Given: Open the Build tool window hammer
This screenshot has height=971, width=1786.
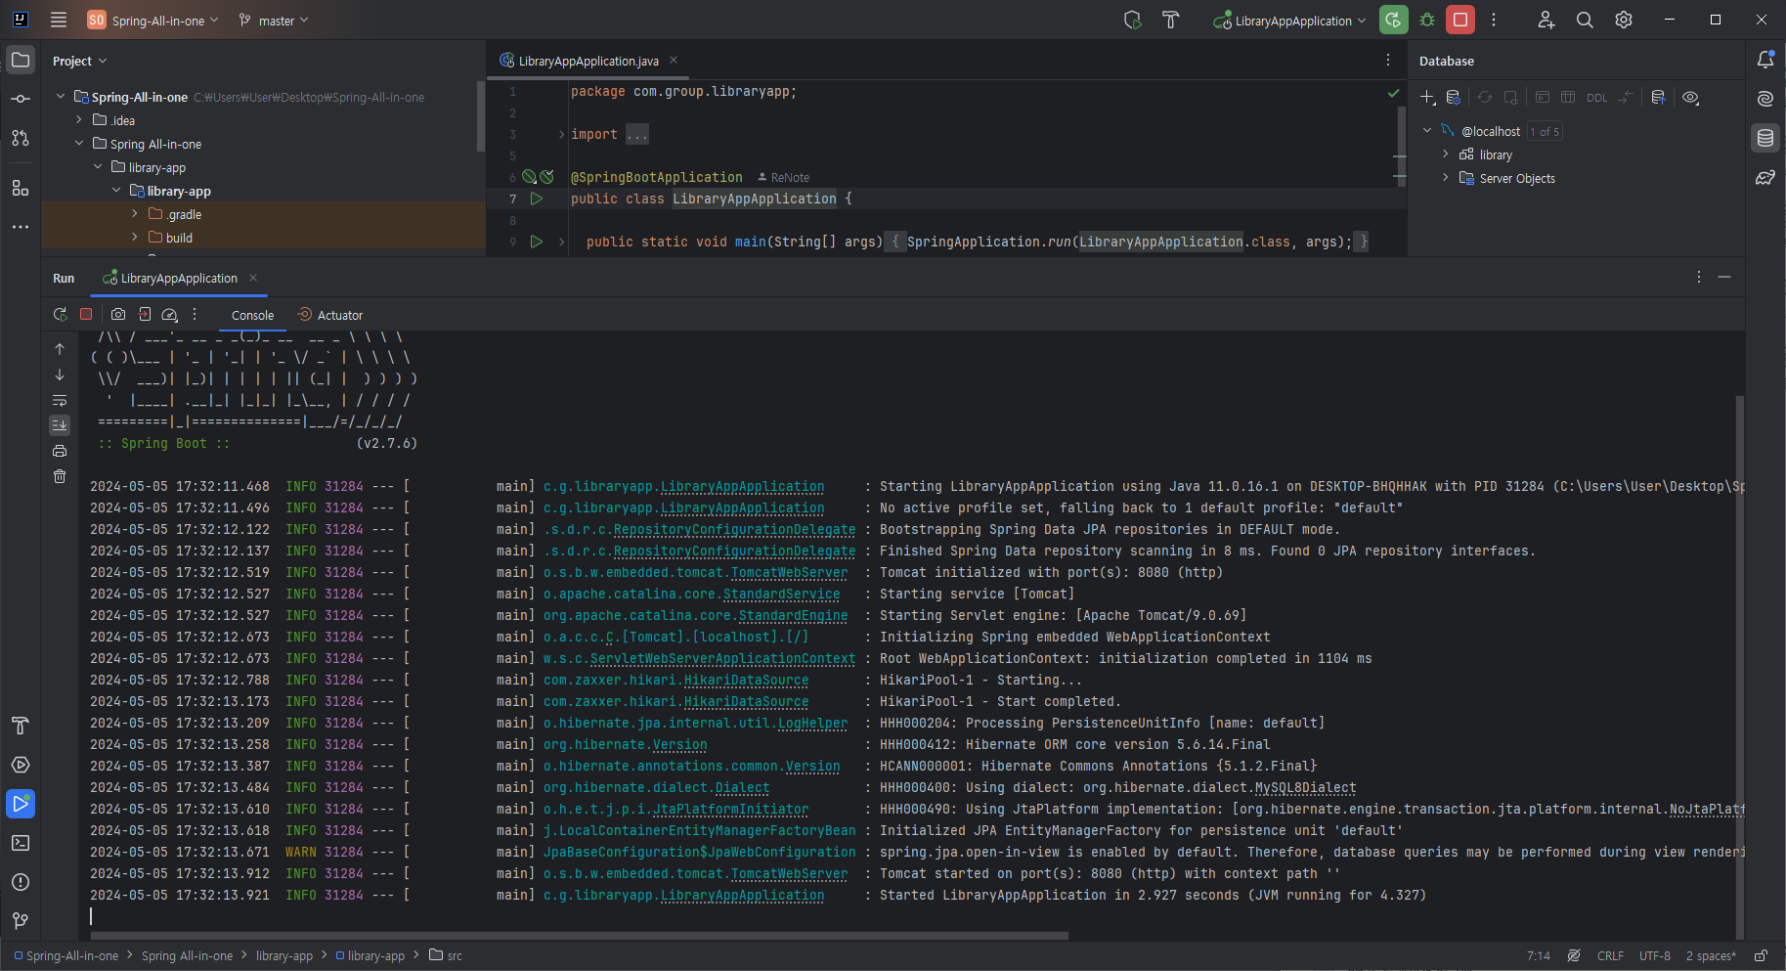Looking at the screenshot, I should [21, 726].
